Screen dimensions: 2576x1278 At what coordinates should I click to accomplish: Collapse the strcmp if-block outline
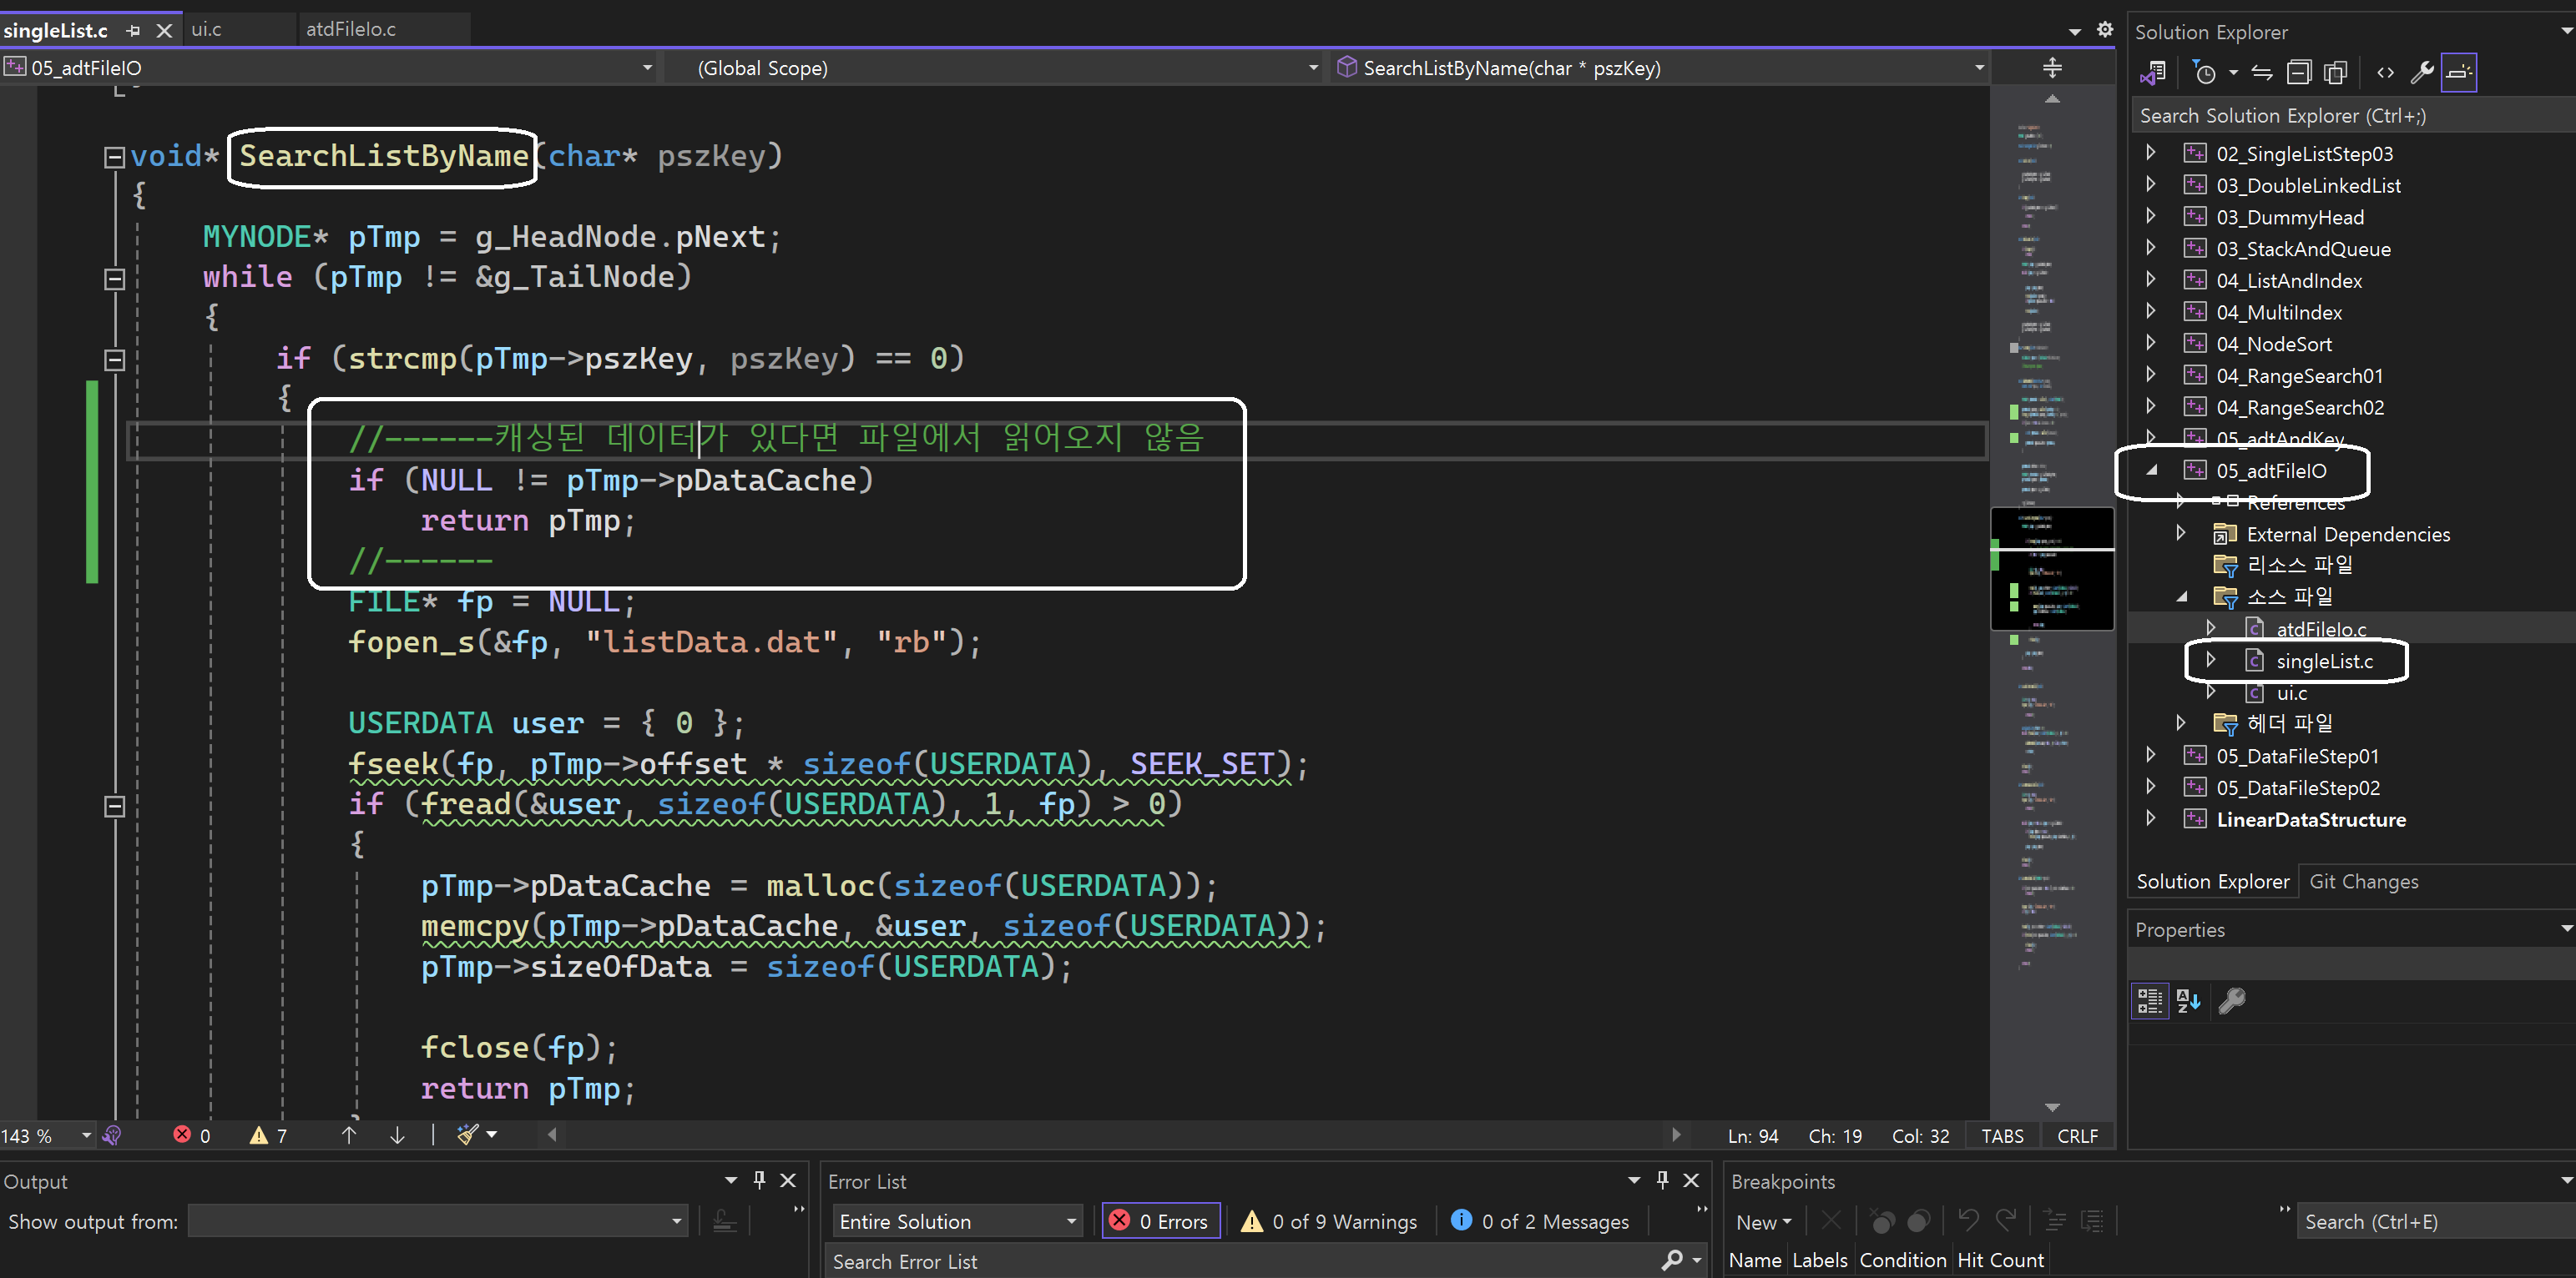[x=114, y=360]
